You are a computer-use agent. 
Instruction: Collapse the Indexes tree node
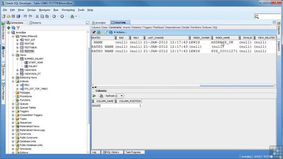(x=13, y=81)
